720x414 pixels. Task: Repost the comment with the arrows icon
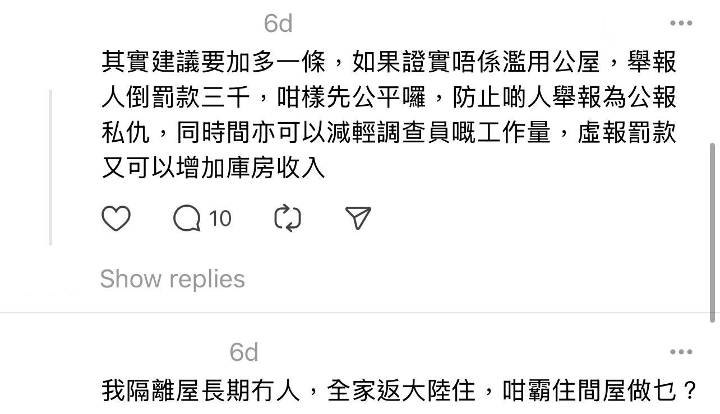click(288, 218)
